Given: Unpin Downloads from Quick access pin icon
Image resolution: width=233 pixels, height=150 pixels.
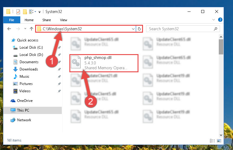Looking at the screenshot, I should (x=59, y=69).
